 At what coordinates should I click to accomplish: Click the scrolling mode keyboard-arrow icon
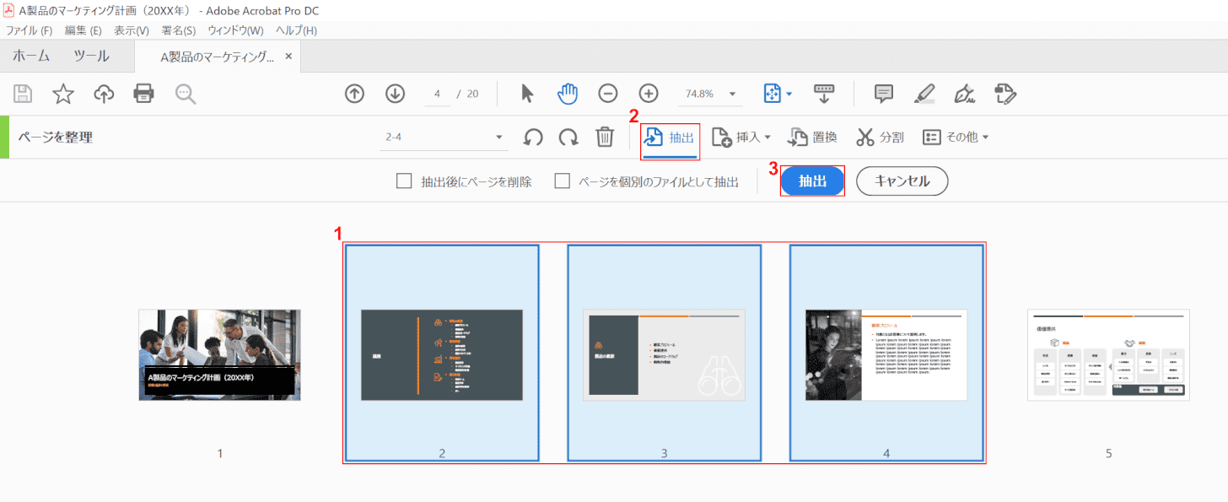click(x=824, y=94)
